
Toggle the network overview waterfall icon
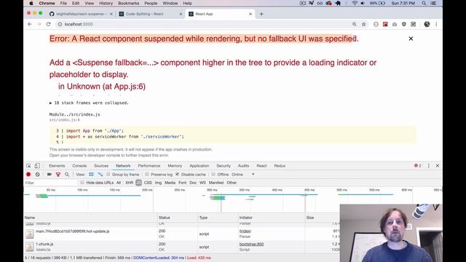pyautogui.click(x=100, y=175)
